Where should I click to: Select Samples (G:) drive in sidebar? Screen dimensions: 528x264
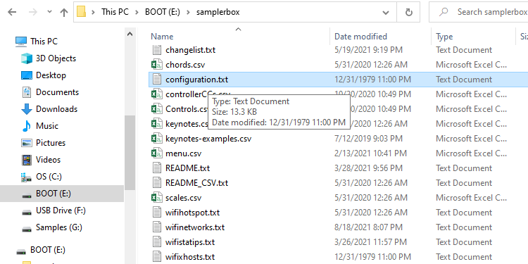click(x=59, y=227)
